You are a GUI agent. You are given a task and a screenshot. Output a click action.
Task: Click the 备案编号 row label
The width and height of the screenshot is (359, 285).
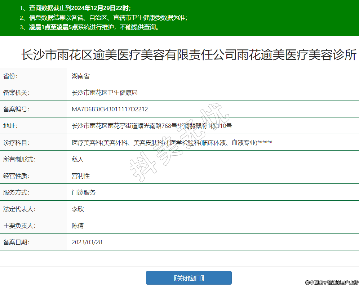[15, 109]
